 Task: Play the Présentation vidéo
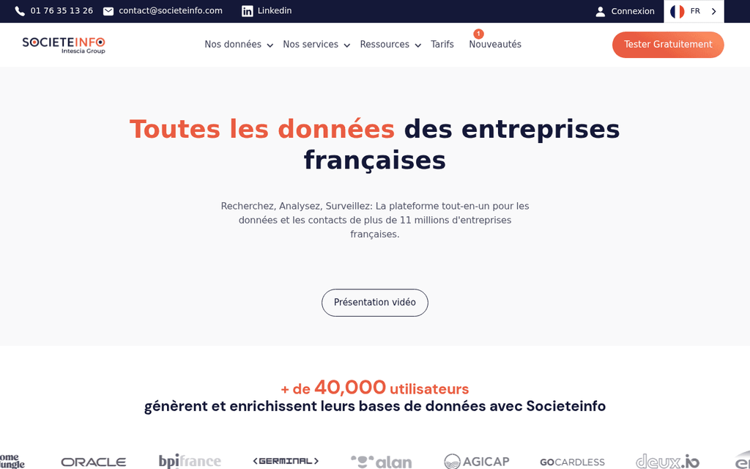374,303
